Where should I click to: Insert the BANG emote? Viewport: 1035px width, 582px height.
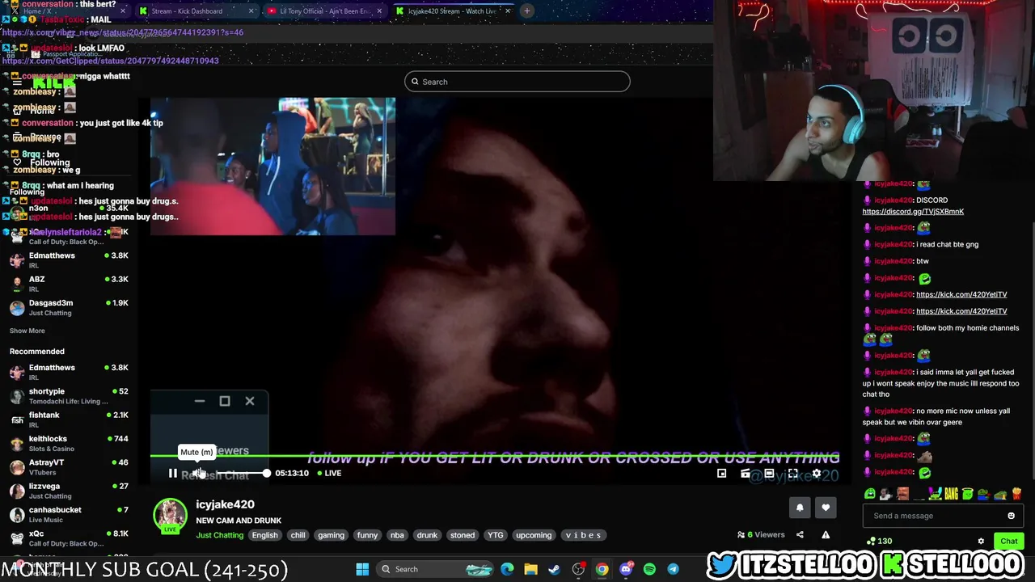pos(950,494)
